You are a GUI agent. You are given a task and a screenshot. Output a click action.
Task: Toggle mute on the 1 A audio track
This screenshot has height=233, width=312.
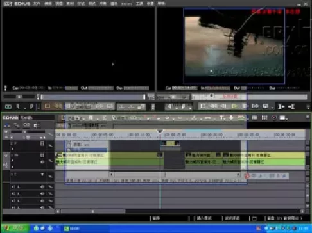42,187
